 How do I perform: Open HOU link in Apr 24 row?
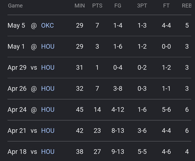(48, 109)
